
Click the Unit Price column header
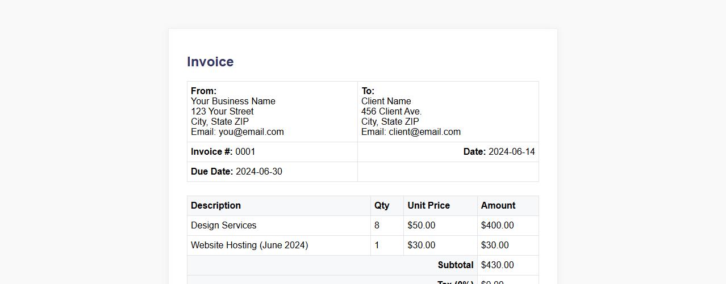click(441, 206)
